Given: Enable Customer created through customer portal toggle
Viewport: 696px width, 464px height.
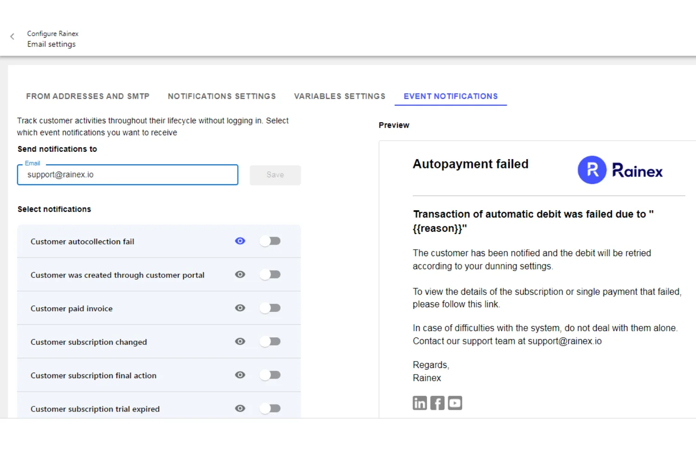Looking at the screenshot, I should pyautogui.click(x=270, y=274).
